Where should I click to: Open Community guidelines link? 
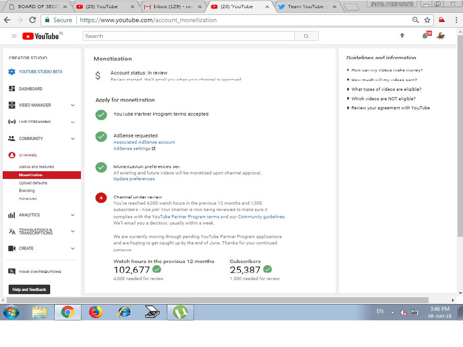click(x=261, y=216)
